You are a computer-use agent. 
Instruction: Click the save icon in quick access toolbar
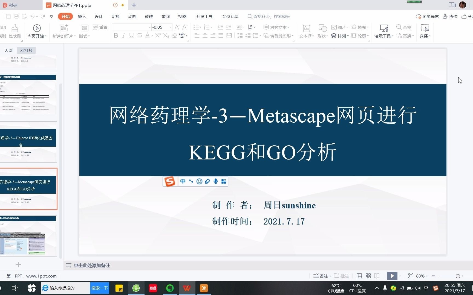coord(8,16)
